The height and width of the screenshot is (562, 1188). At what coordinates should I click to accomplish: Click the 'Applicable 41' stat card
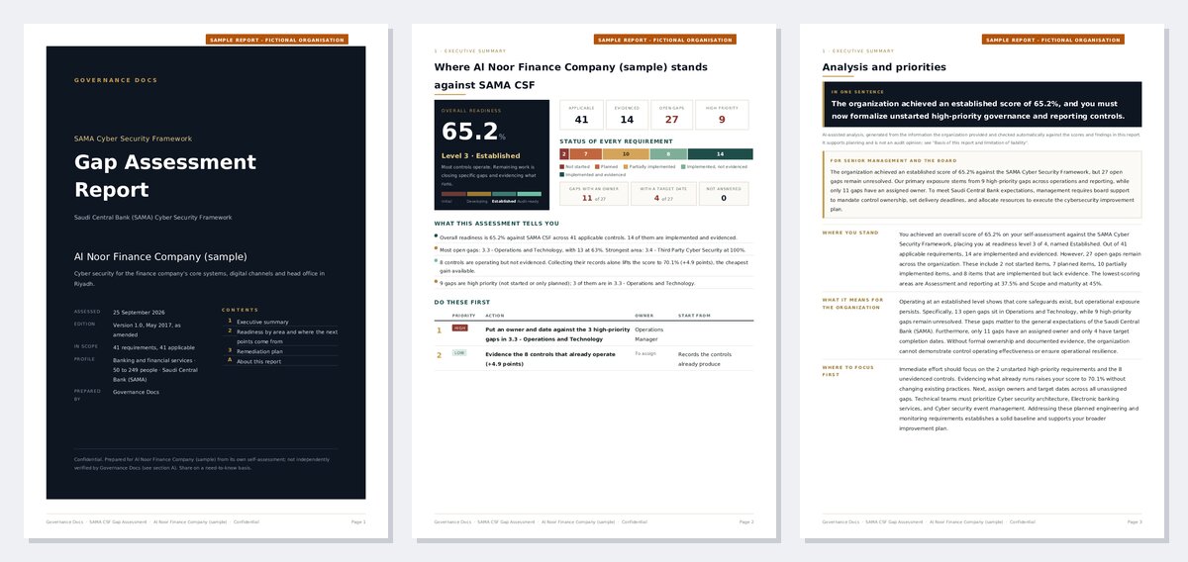click(581, 115)
